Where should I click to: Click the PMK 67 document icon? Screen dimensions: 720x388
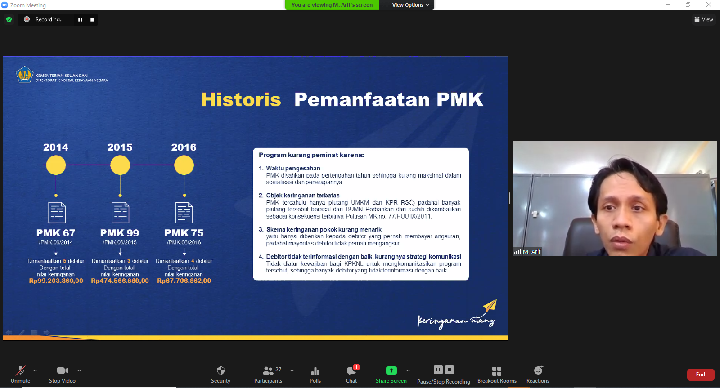point(57,213)
